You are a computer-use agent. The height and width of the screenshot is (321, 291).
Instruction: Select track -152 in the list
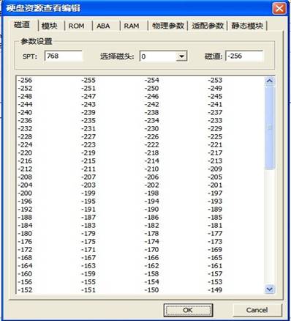pyautogui.click(x=25, y=289)
